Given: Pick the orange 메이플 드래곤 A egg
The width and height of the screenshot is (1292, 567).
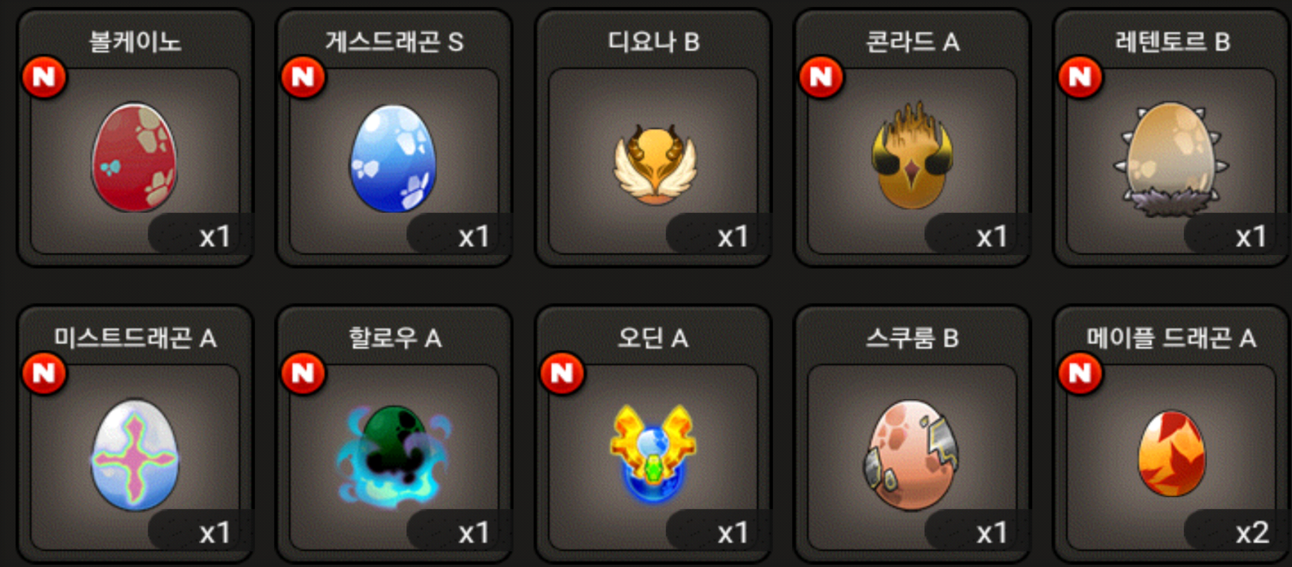Looking at the screenshot, I should point(1172,453).
